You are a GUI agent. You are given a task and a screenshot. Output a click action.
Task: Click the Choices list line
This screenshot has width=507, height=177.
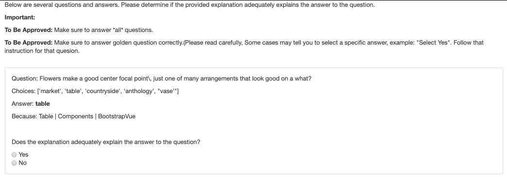coord(95,91)
